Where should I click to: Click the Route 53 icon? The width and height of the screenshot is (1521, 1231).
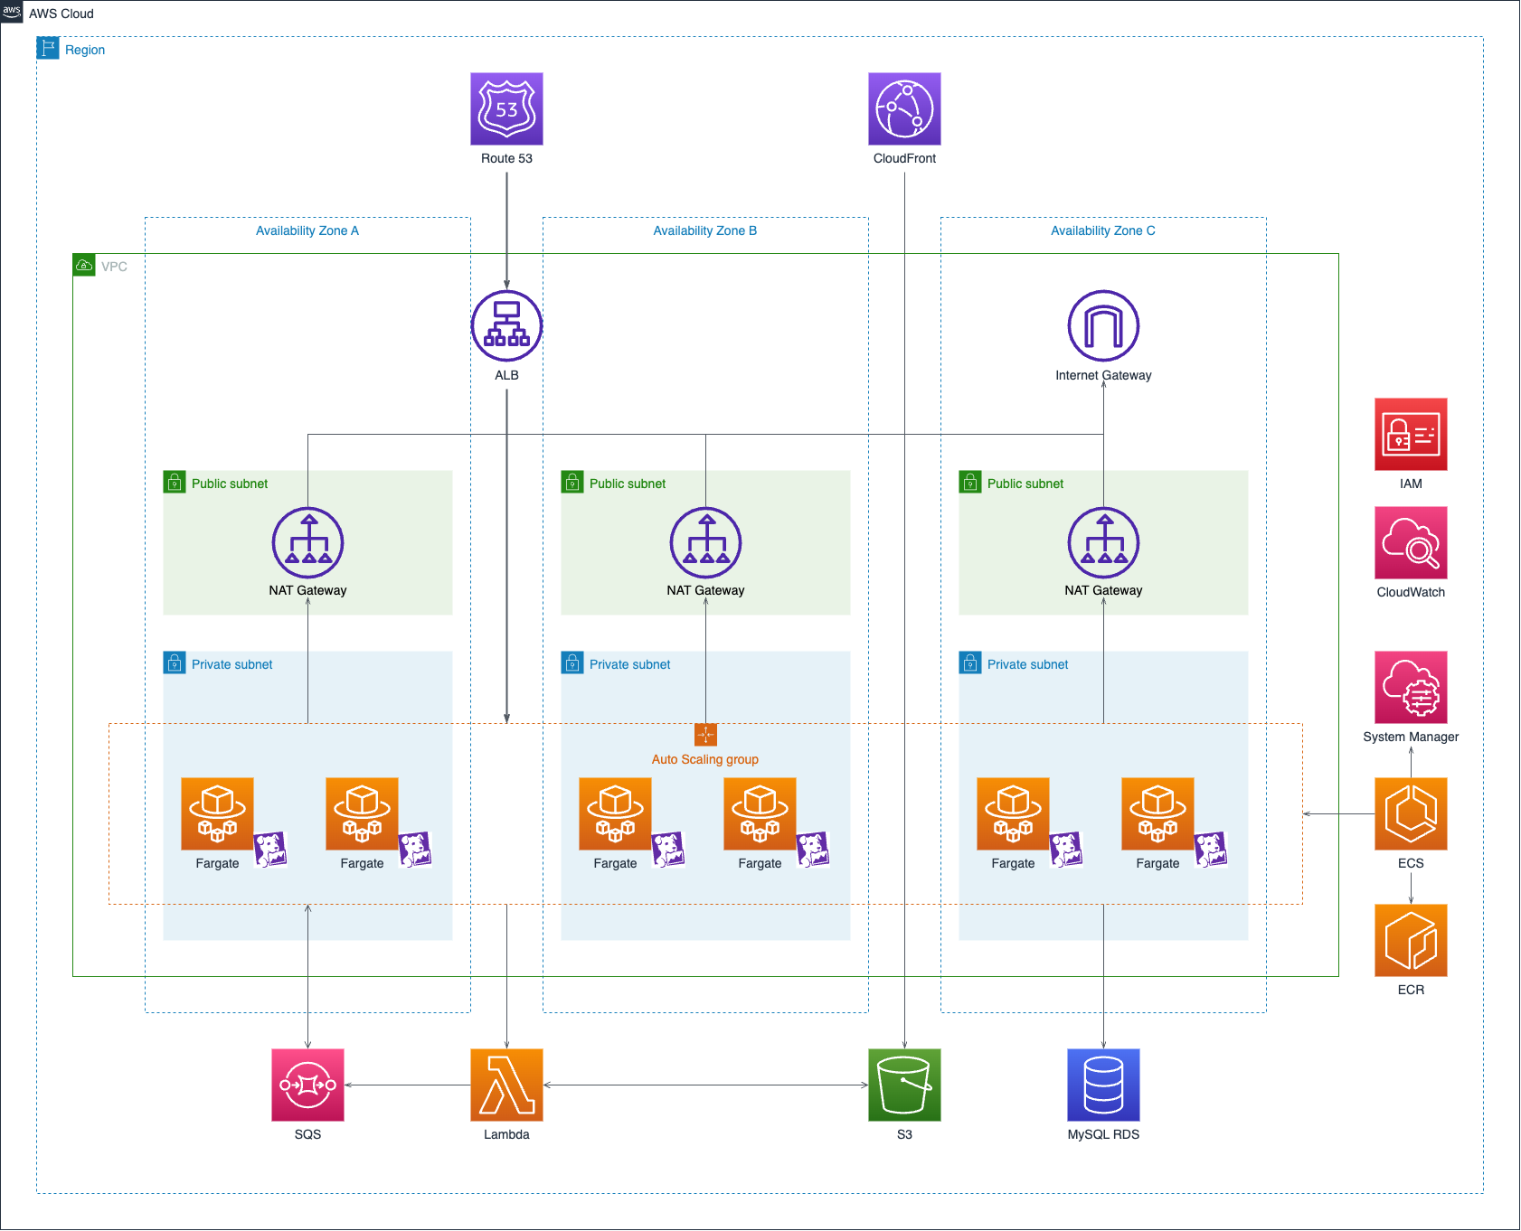(506, 109)
